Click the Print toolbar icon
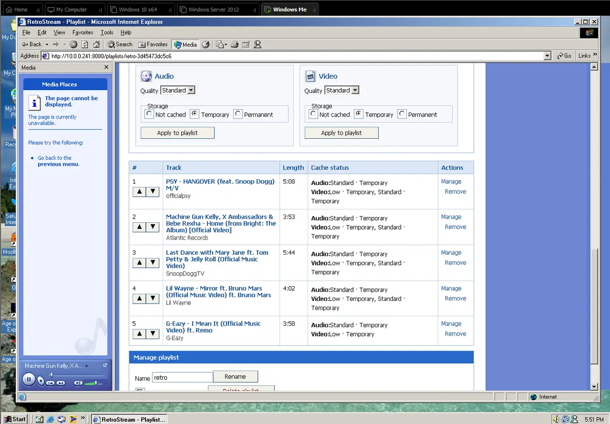Image resolution: width=610 pixels, height=424 pixels. (x=234, y=45)
